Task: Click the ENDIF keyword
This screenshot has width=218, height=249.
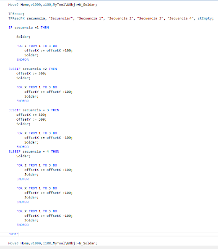Action: click(x=13, y=234)
